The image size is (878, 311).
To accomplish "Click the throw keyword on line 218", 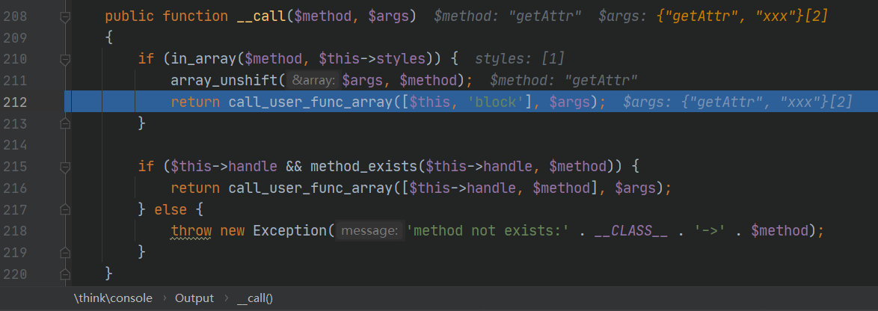I will click(191, 231).
